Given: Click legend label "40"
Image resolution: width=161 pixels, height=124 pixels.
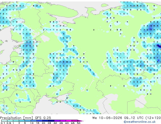Looking at the screenshot, I should [67, 123].
